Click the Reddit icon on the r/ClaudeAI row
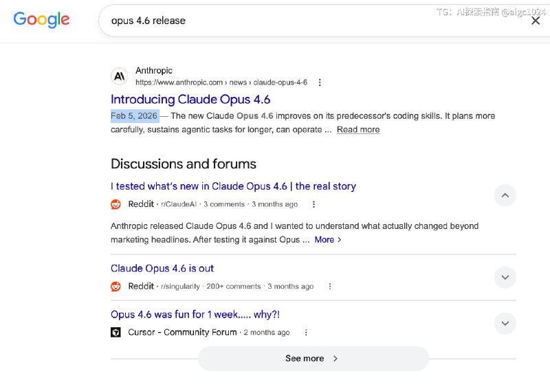 115,204
